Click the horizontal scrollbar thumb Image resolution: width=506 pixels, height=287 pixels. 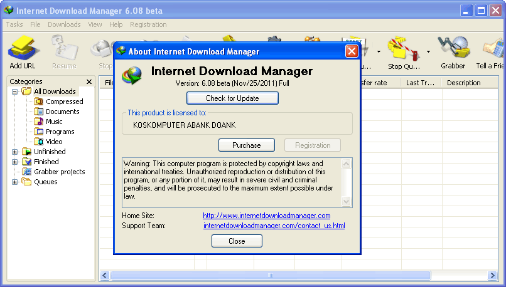click(271, 275)
